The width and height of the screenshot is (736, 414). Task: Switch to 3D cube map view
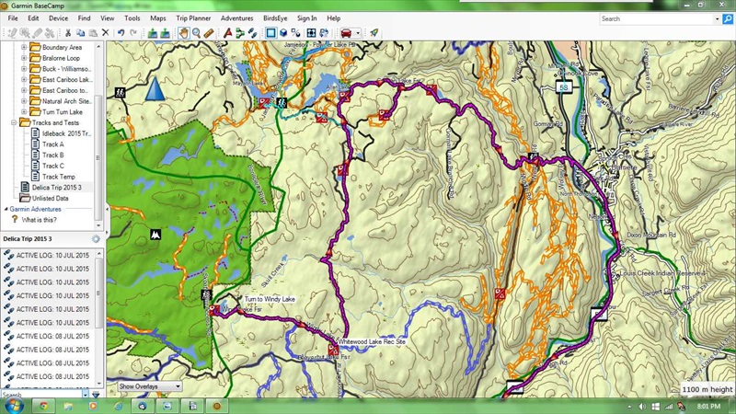coord(283,33)
